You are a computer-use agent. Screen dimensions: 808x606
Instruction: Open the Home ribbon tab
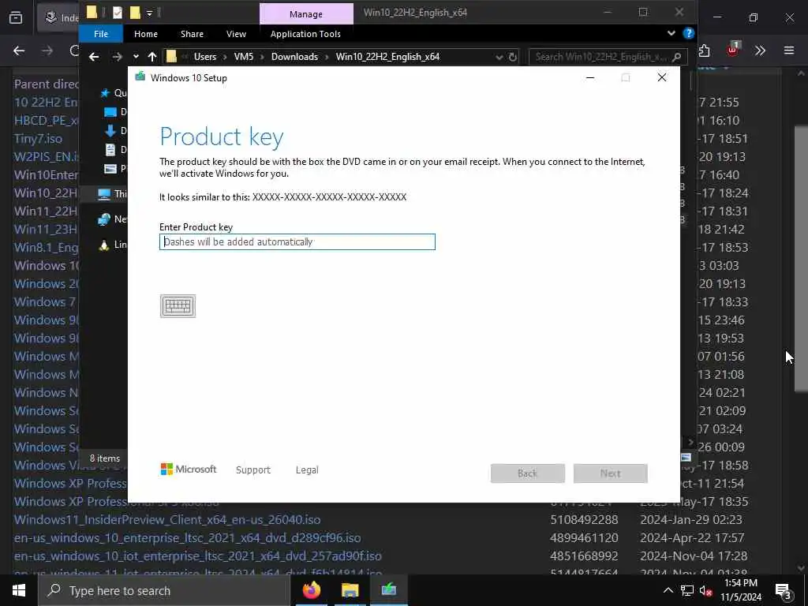point(146,34)
